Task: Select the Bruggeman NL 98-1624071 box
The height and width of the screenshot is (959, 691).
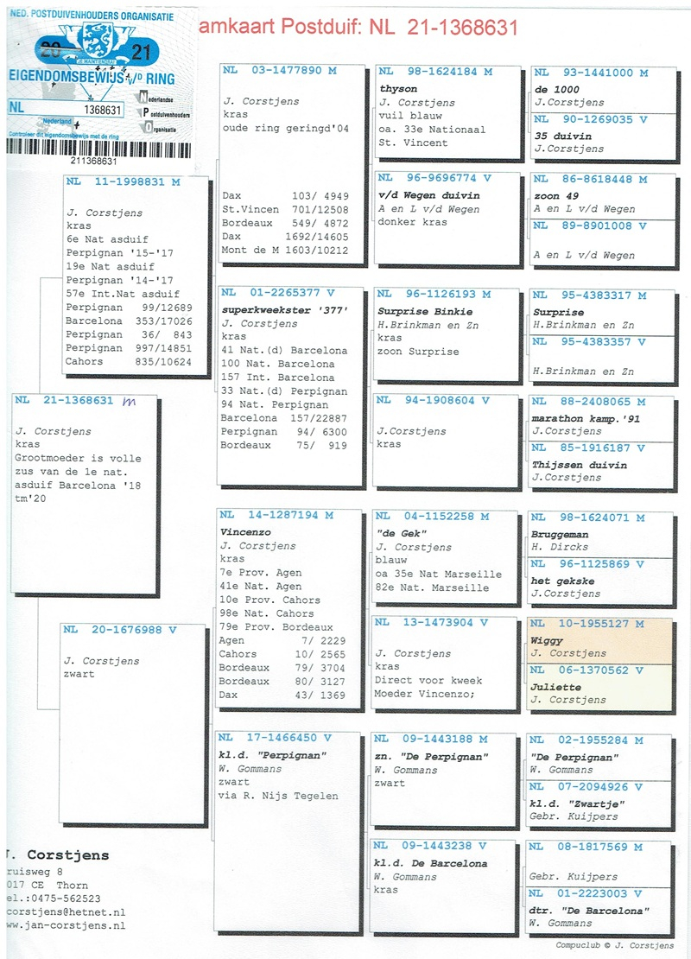Action: (599, 531)
